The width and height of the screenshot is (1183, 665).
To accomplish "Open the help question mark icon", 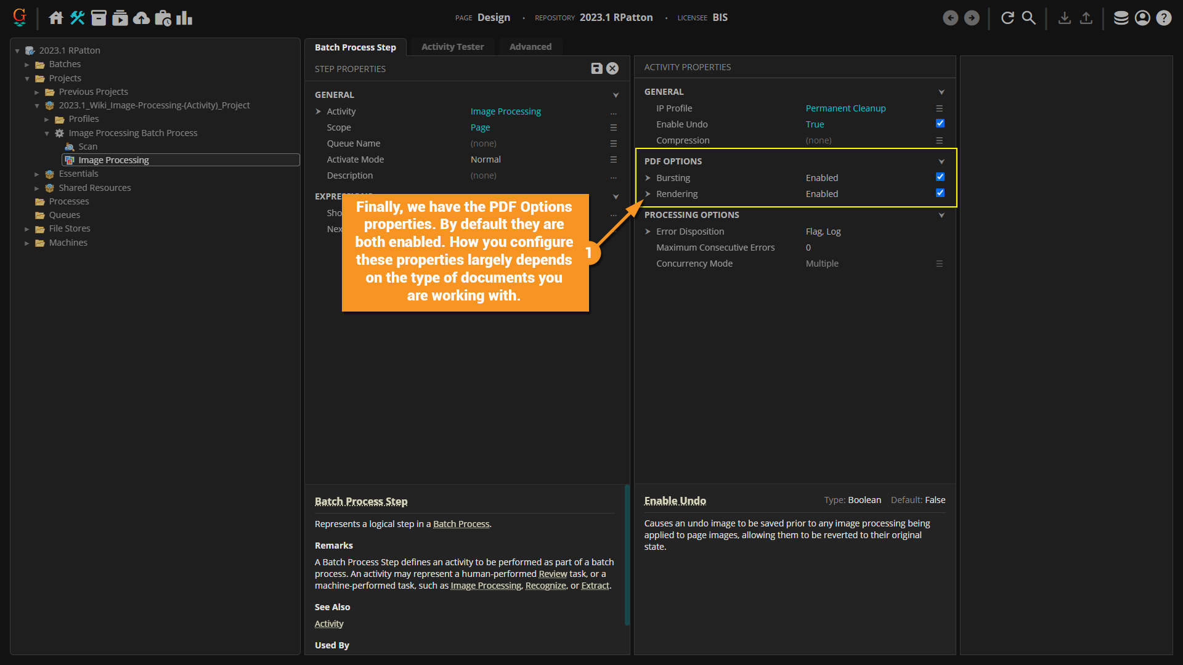I will (x=1163, y=18).
